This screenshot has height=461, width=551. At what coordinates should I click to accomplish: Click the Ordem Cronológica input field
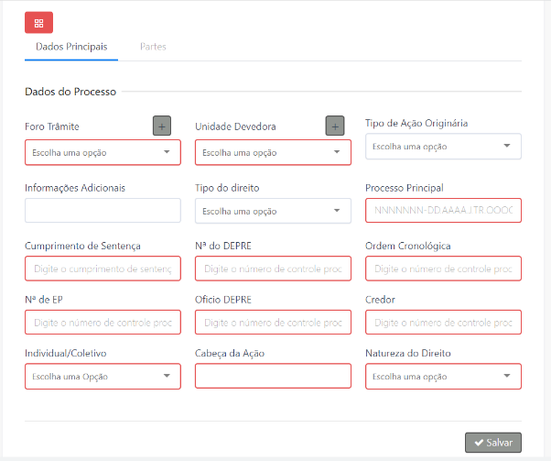[443, 269]
